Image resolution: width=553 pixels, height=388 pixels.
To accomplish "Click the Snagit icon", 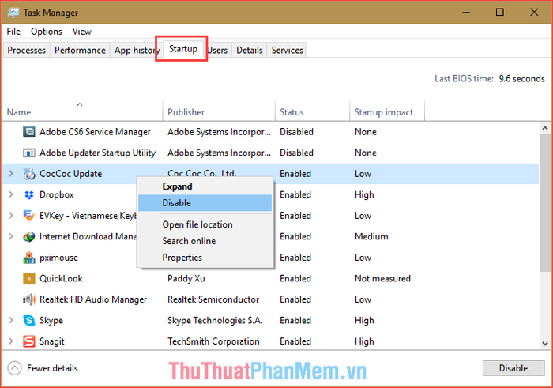I will pyautogui.click(x=29, y=341).
